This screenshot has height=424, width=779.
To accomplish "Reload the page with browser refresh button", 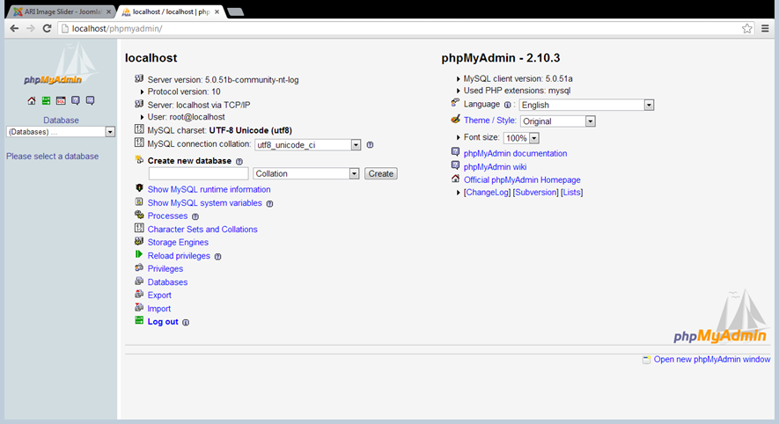I will (x=47, y=29).
